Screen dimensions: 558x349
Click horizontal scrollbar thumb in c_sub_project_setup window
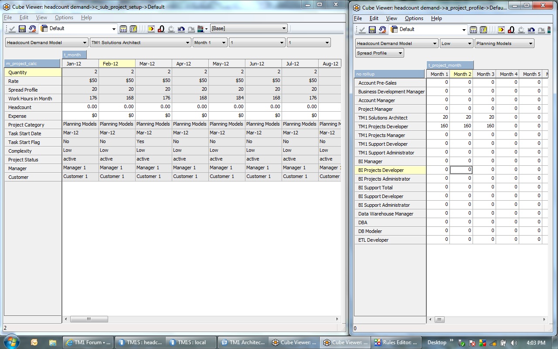89,319
